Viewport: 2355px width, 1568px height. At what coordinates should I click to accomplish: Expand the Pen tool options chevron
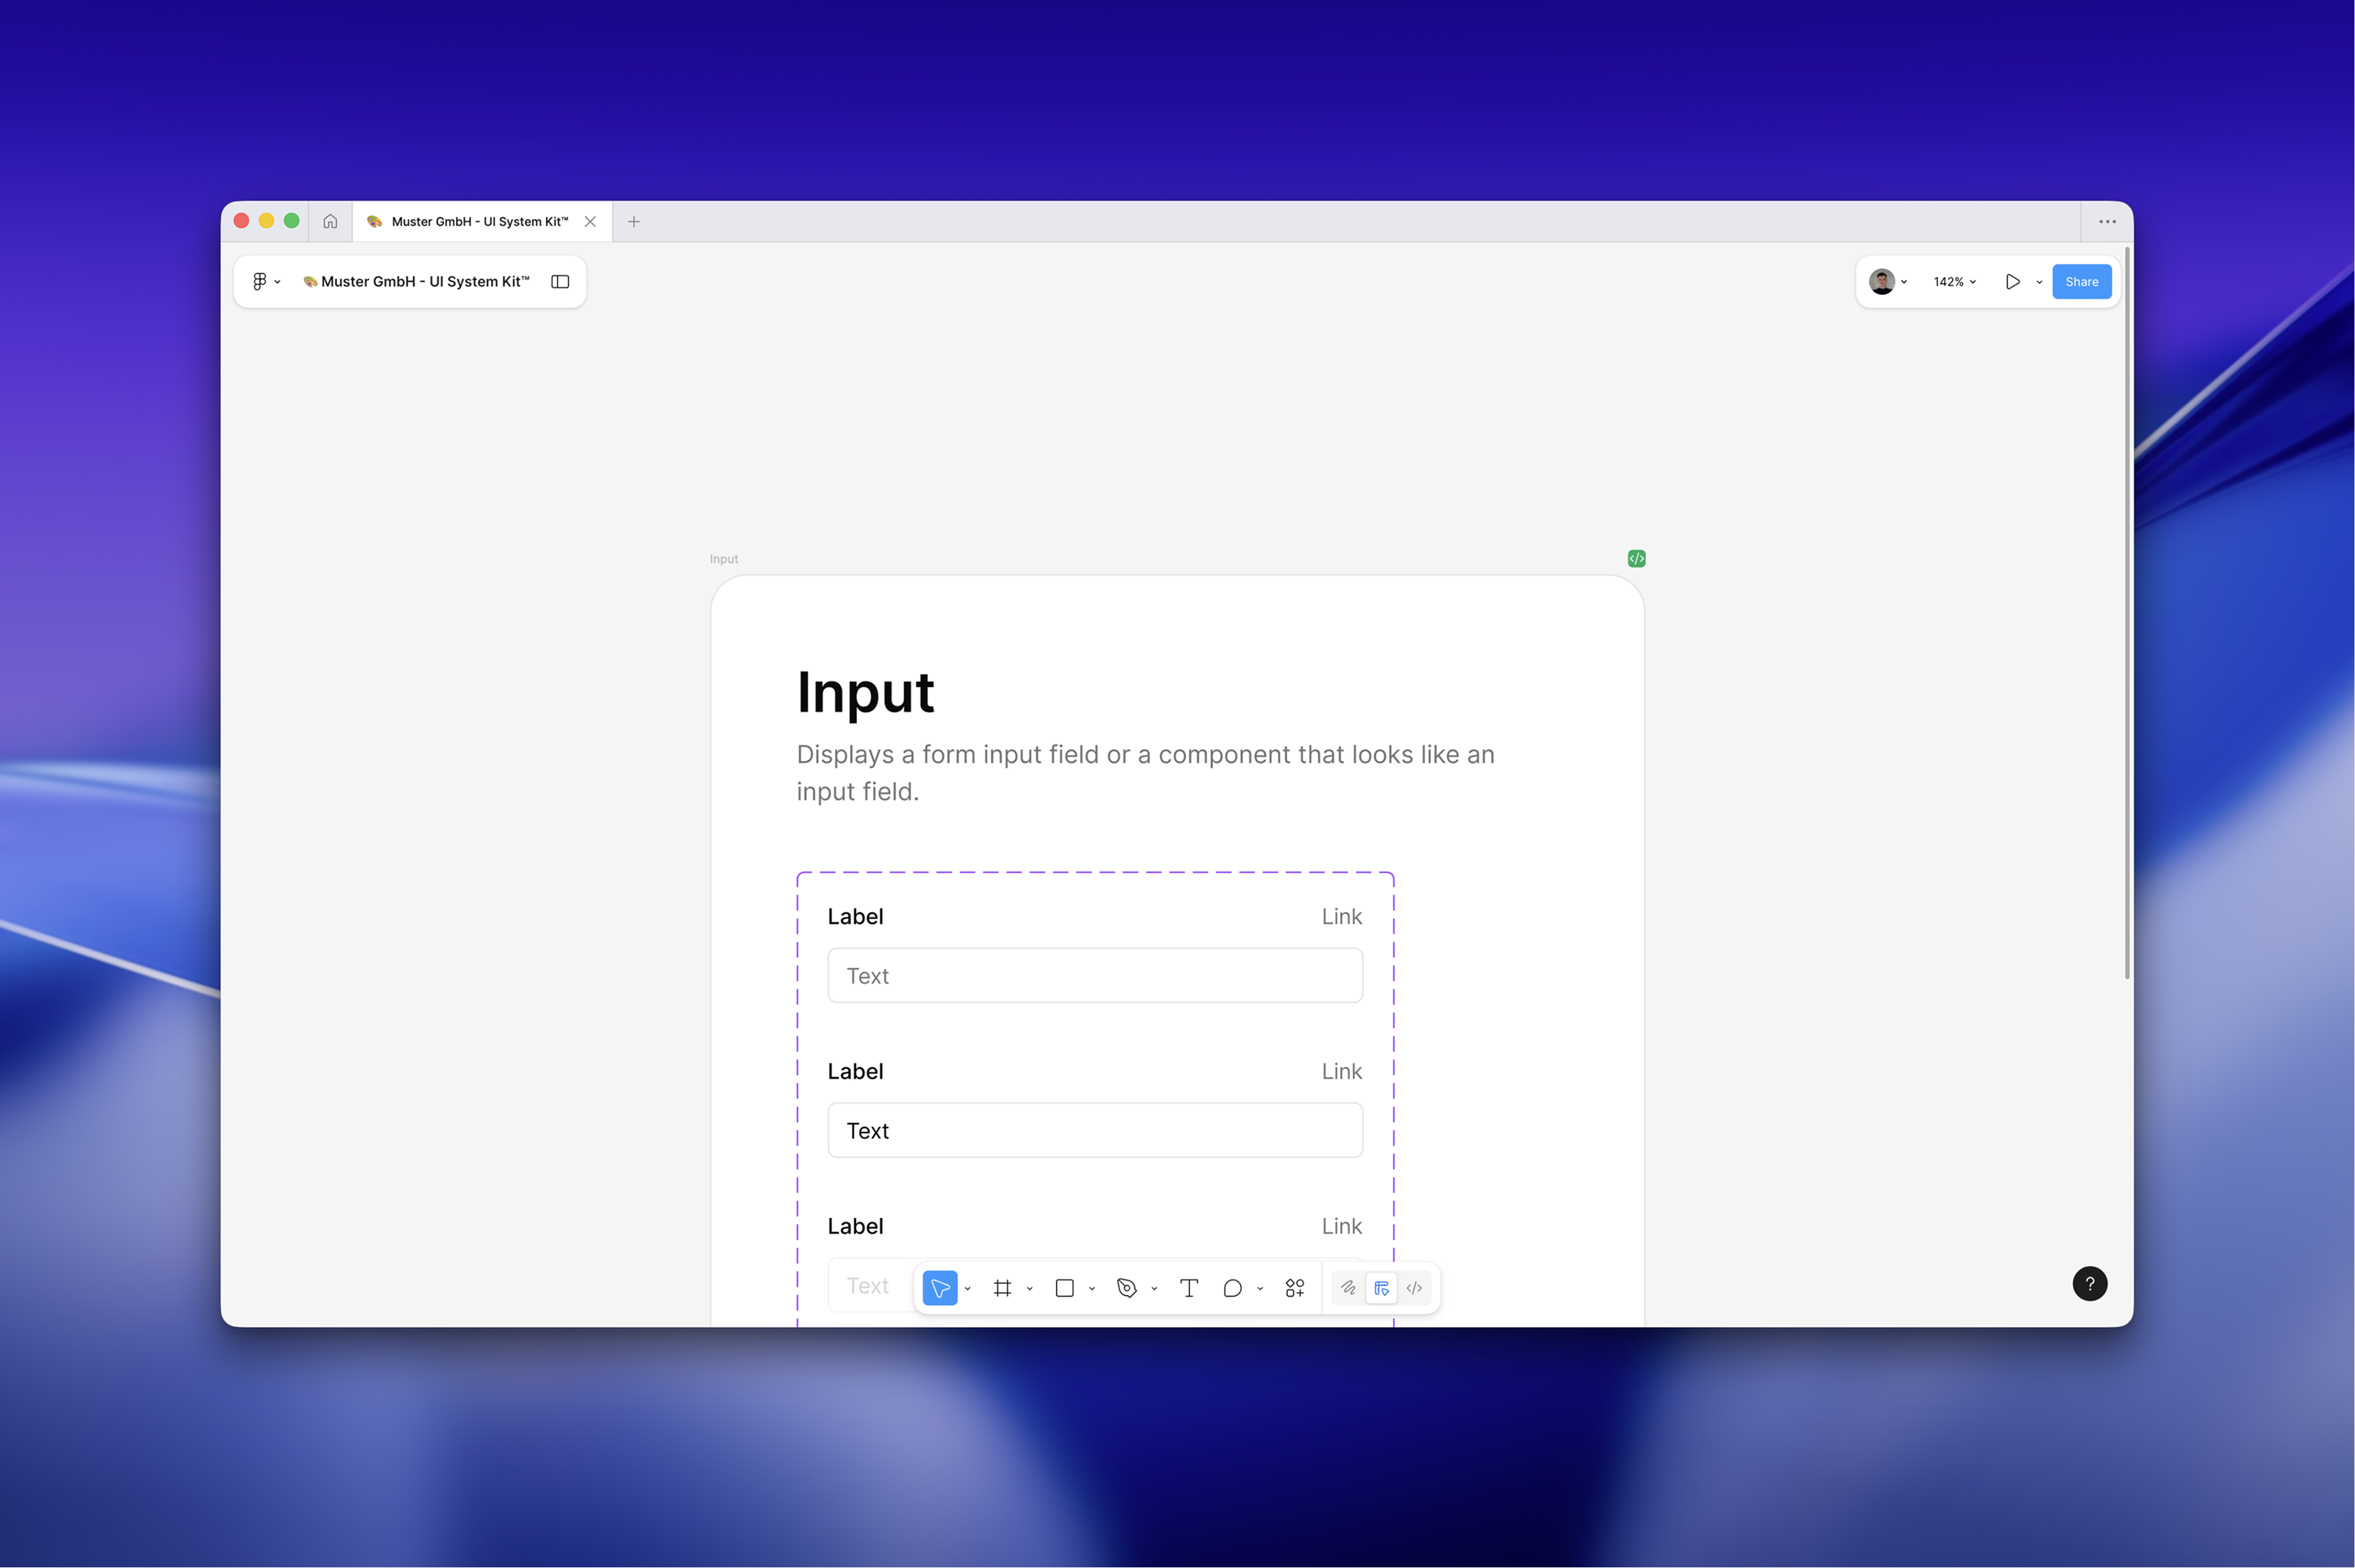1154,1289
